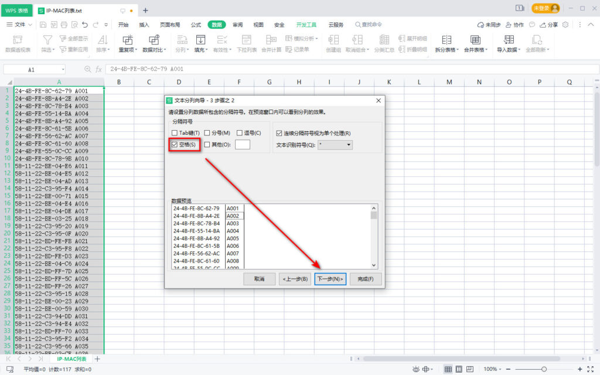Click the 重复项 duplicates icon
Image resolution: width=600 pixels, height=375 pixels.
[x=127, y=40]
